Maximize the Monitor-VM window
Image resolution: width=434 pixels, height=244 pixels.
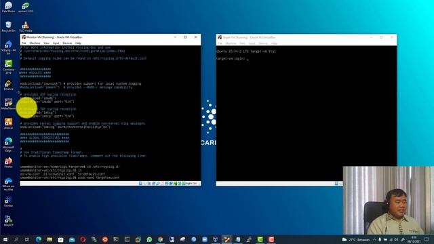point(185,37)
